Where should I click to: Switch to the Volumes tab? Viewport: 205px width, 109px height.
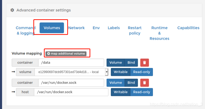point(52,28)
